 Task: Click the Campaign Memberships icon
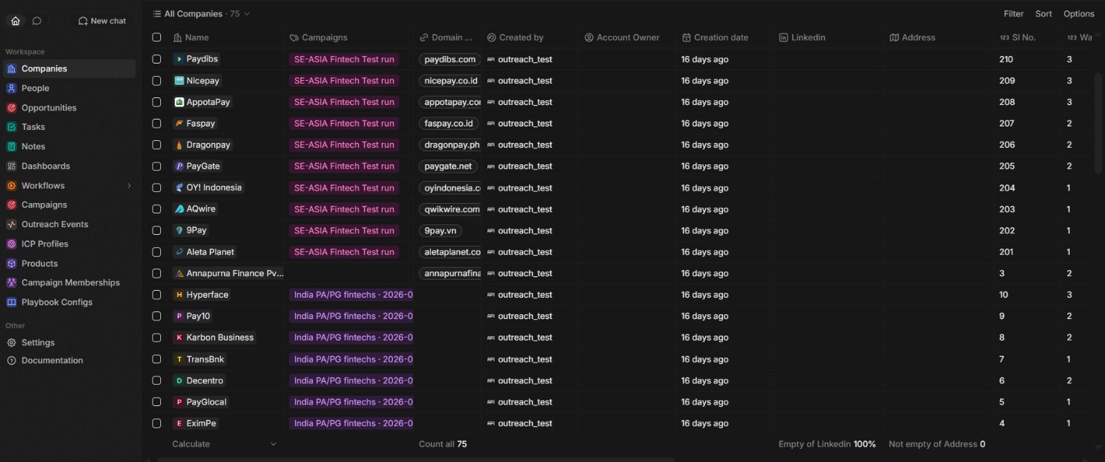pos(11,282)
